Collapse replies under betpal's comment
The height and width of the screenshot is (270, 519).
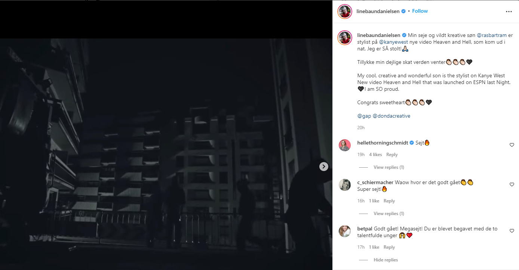(x=386, y=260)
